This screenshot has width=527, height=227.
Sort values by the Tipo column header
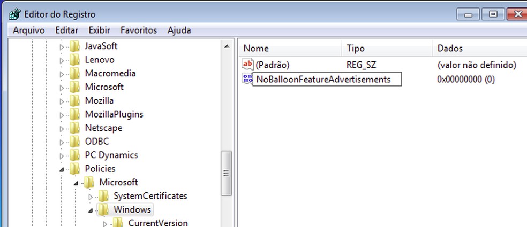pos(387,48)
